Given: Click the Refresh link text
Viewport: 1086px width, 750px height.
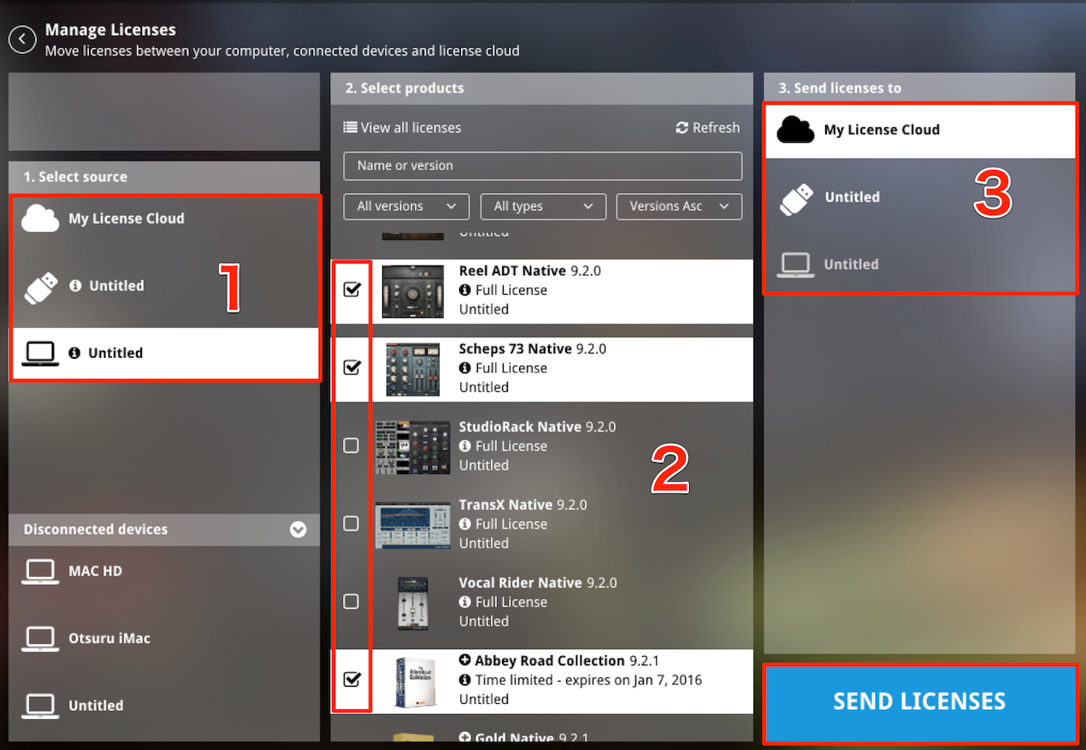Looking at the screenshot, I should [717, 127].
